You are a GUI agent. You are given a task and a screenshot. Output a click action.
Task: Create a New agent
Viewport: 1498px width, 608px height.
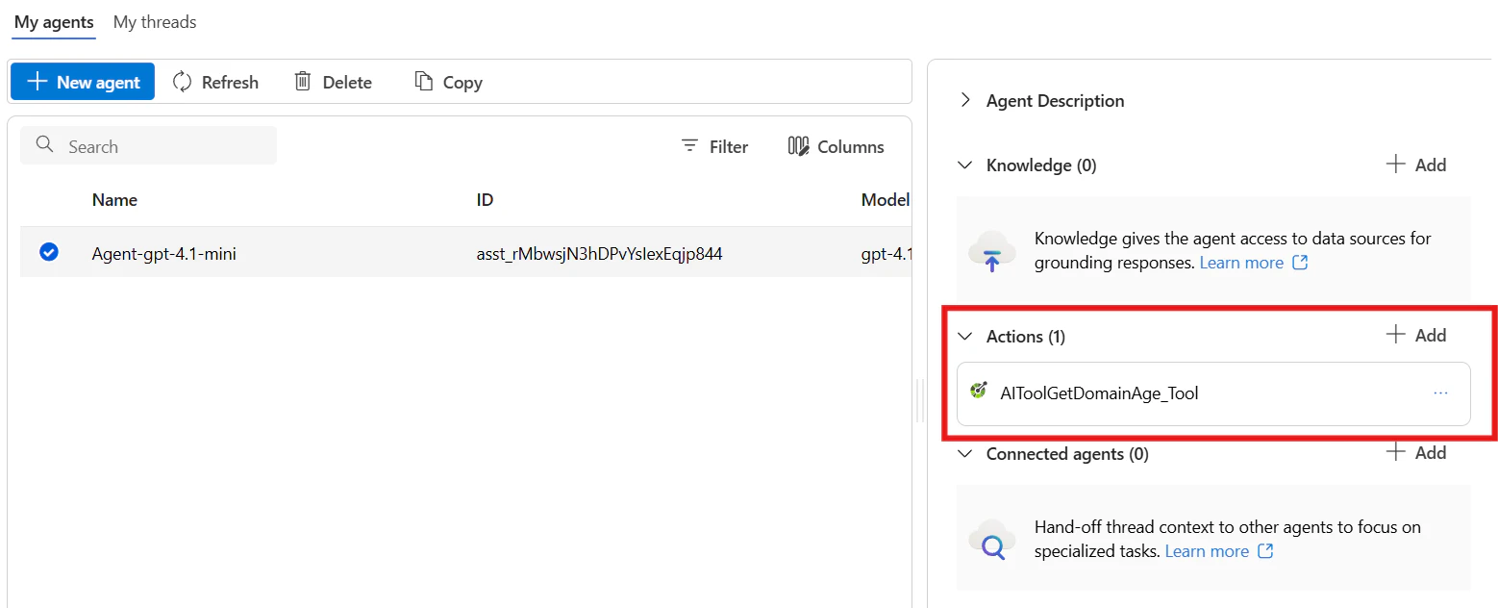click(x=83, y=82)
